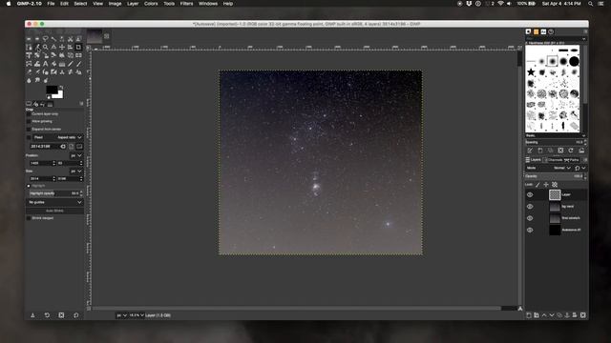This screenshot has width=611, height=343.
Task: Select the Scissors Select tool
Action: tap(70, 39)
